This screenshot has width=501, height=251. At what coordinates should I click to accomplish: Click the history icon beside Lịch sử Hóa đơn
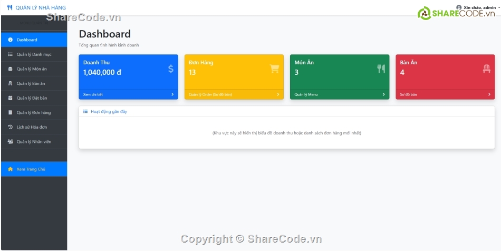tap(10, 127)
